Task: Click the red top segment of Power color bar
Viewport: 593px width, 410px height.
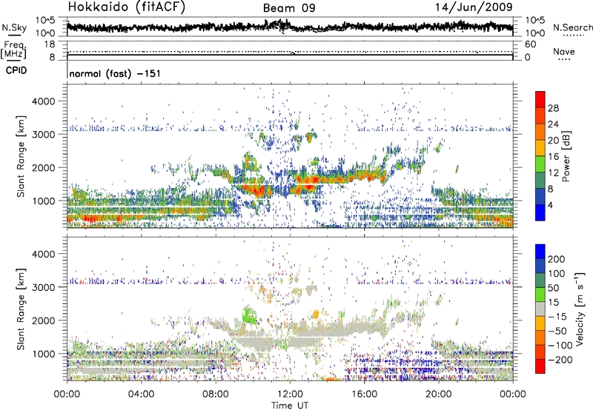Action: pyautogui.click(x=540, y=99)
